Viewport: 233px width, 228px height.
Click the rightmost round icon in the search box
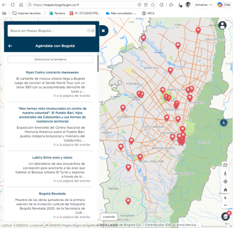click(93, 30)
